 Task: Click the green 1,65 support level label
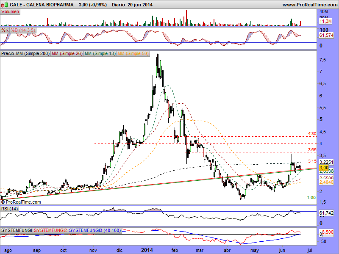(311, 198)
